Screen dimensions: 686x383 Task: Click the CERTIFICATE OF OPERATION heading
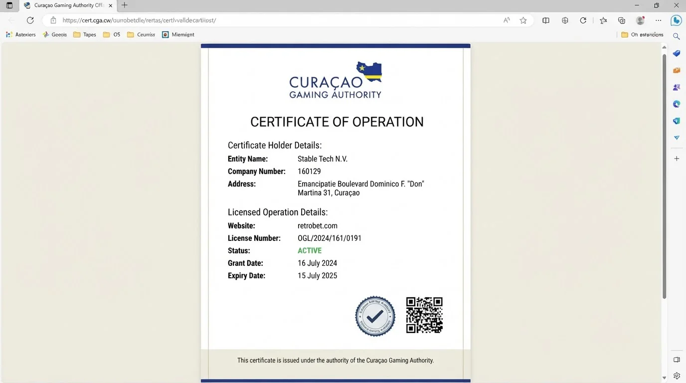tap(337, 122)
